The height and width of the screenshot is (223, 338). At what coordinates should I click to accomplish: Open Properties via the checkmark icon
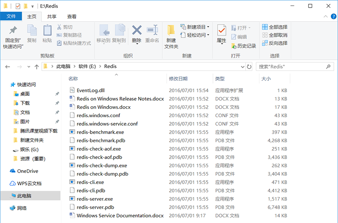point(221,30)
